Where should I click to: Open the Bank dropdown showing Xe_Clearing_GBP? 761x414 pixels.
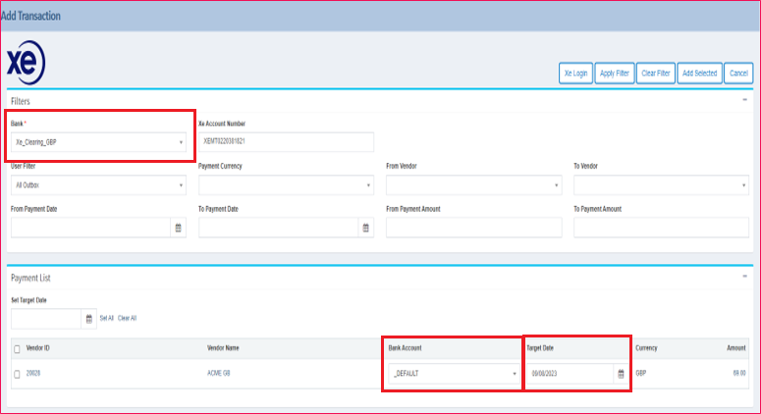(x=98, y=142)
